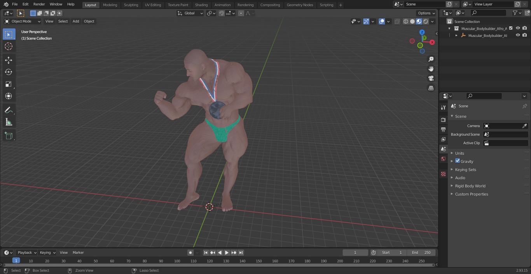Click the red X axis gizmo
Screen dimensions: 531x274
pos(432,42)
